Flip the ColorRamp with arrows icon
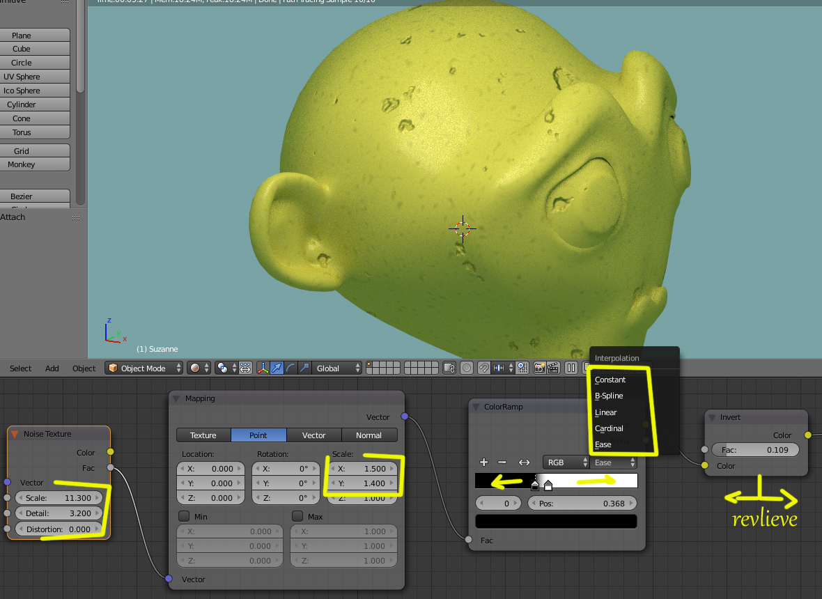Viewport: 822px width, 599px height. click(x=524, y=462)
